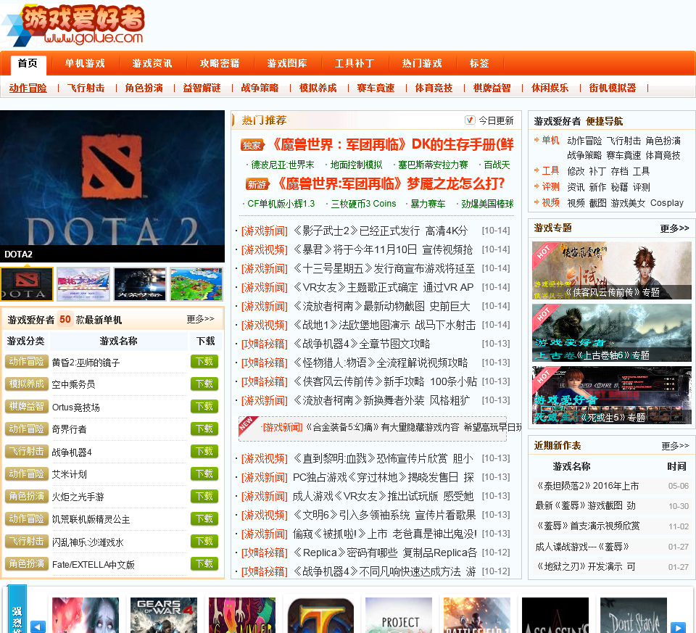
Task: Open the 战争机器4 全章节图文攻略 article
Action: (x=361, y=344)
